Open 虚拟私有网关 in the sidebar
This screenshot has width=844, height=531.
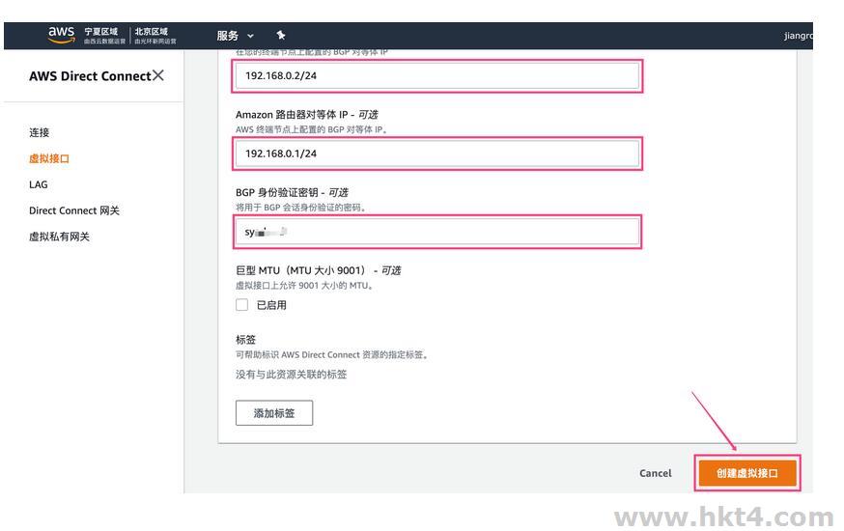tap(59, 237)
